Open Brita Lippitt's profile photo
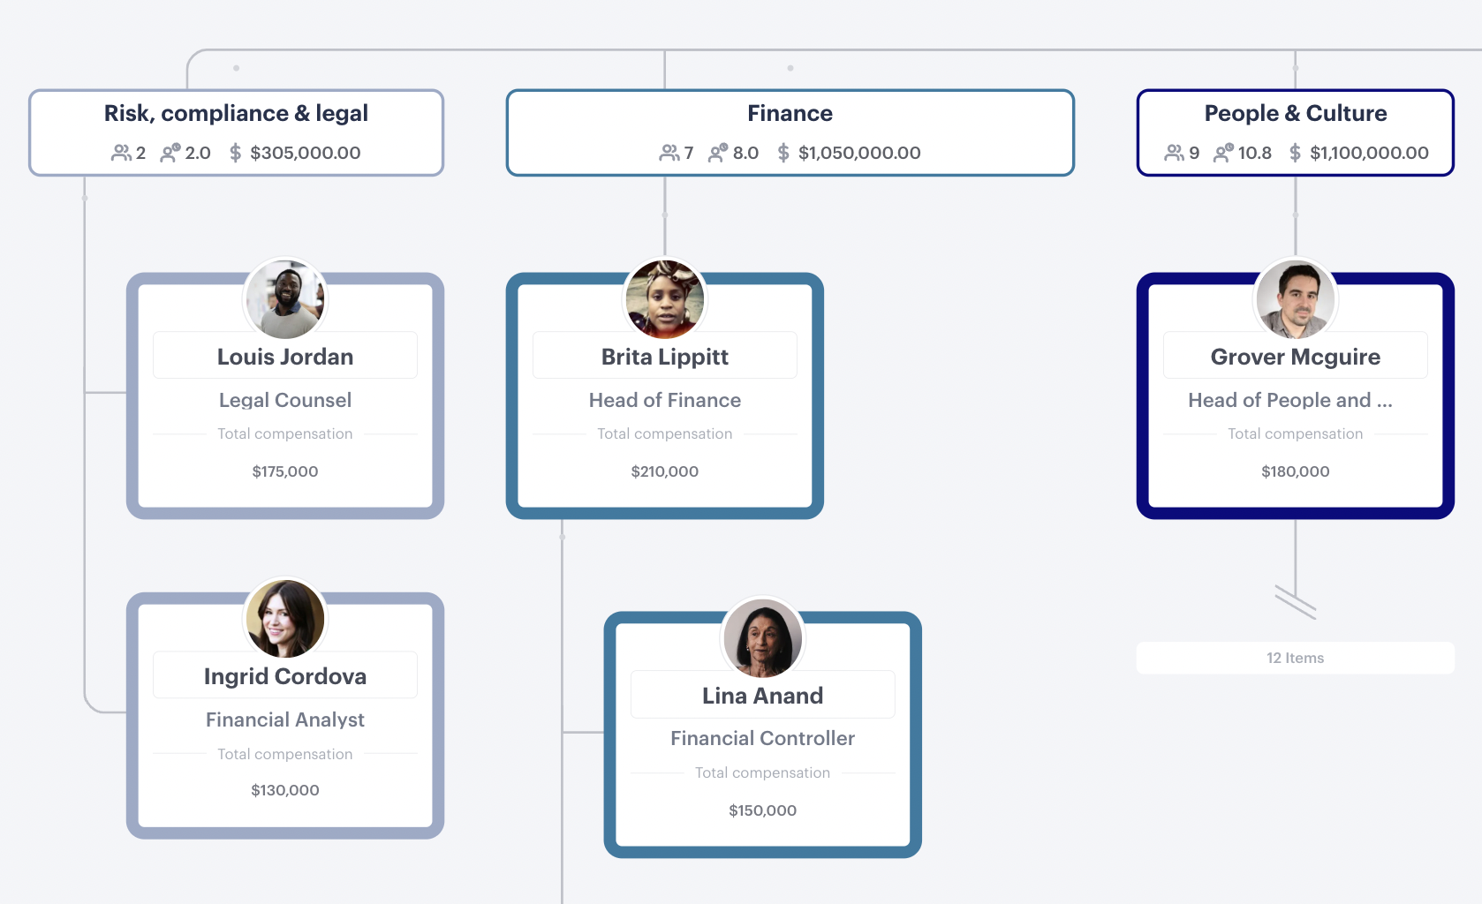Image resolution: width=1482 pixels, height=904 pixels. point(665,298)
